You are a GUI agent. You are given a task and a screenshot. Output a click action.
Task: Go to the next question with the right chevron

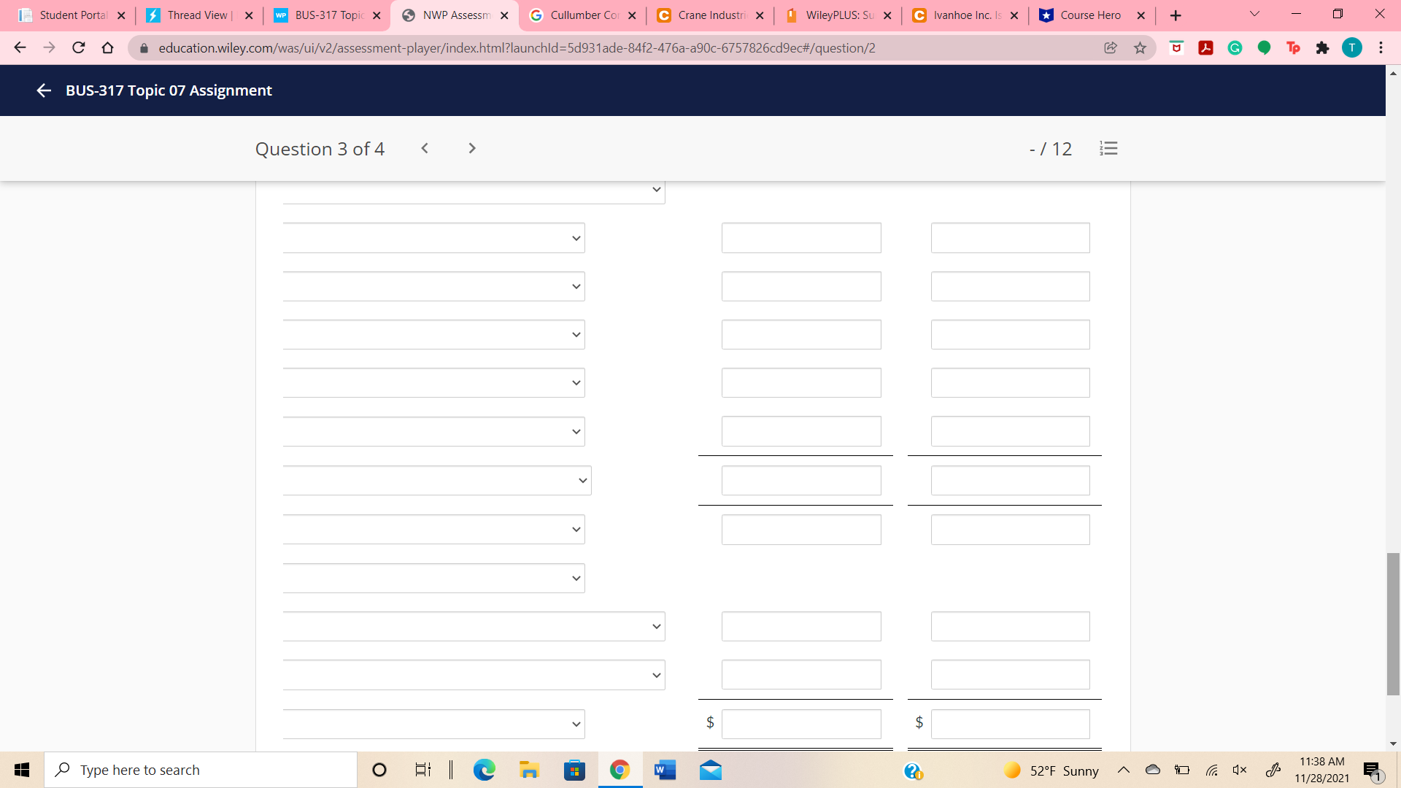point(472,148)
